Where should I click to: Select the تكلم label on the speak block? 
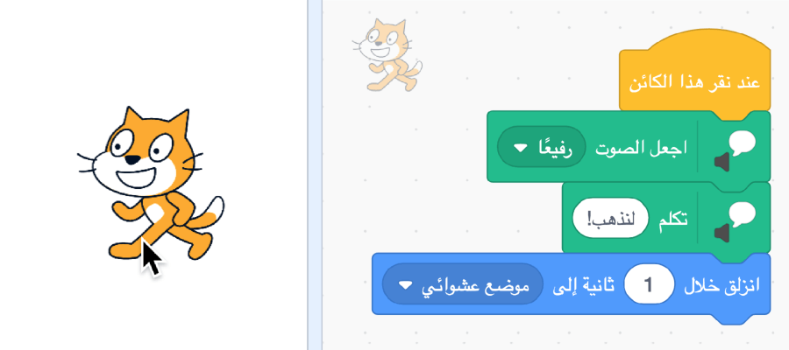tap(672, 219)
